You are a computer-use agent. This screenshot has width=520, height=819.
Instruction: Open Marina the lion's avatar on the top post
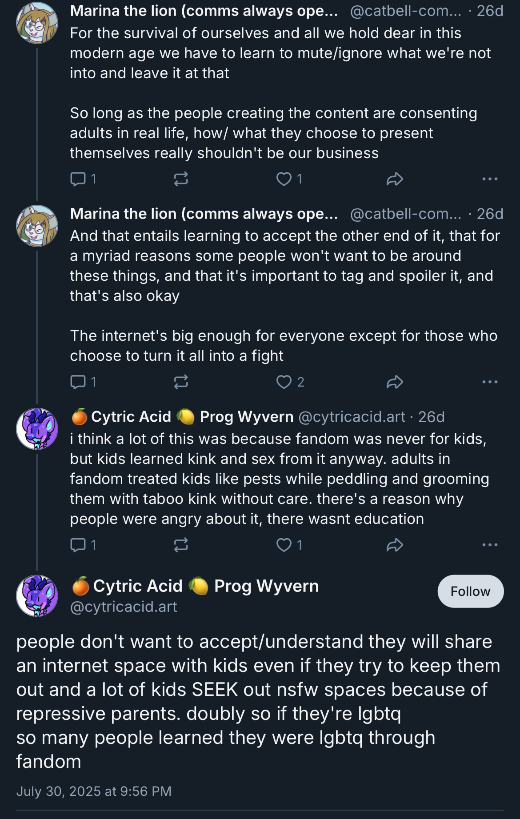pyautogui.click(x=37, y=23)
